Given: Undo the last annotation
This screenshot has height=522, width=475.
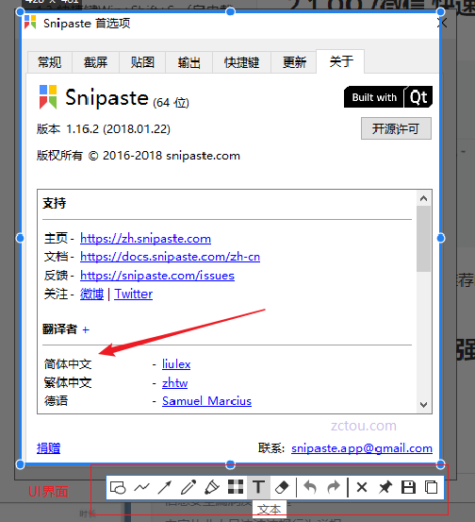Looking at the screenshot, I should 310,488.
